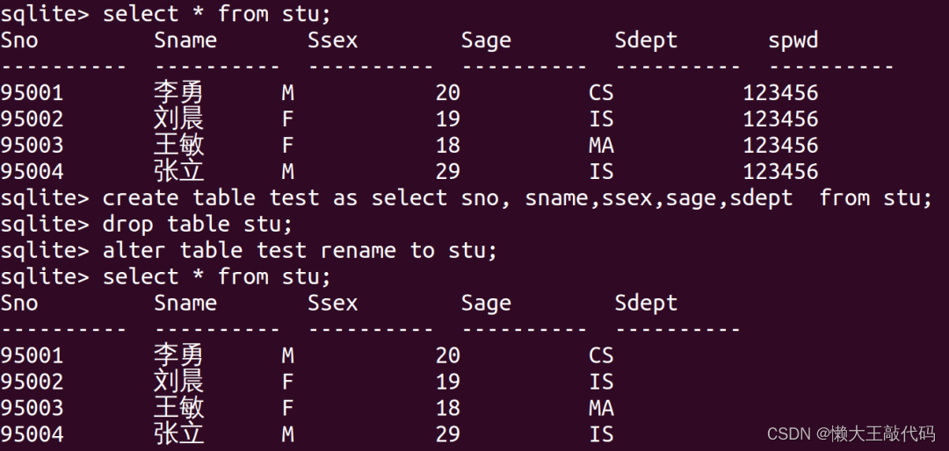The width and height of the screenshot is (949, 451).
Task: Click the CSDN @懒大王敲代码 watermark
Action: pos(851,433)
